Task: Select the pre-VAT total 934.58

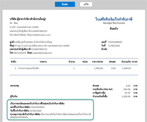Action: [127, 89]
